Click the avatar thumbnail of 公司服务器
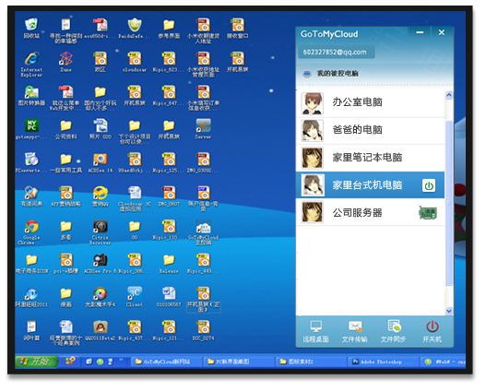The height and width of the screenshot is (391, 486). pyautogui.click(x=313, y=212)
